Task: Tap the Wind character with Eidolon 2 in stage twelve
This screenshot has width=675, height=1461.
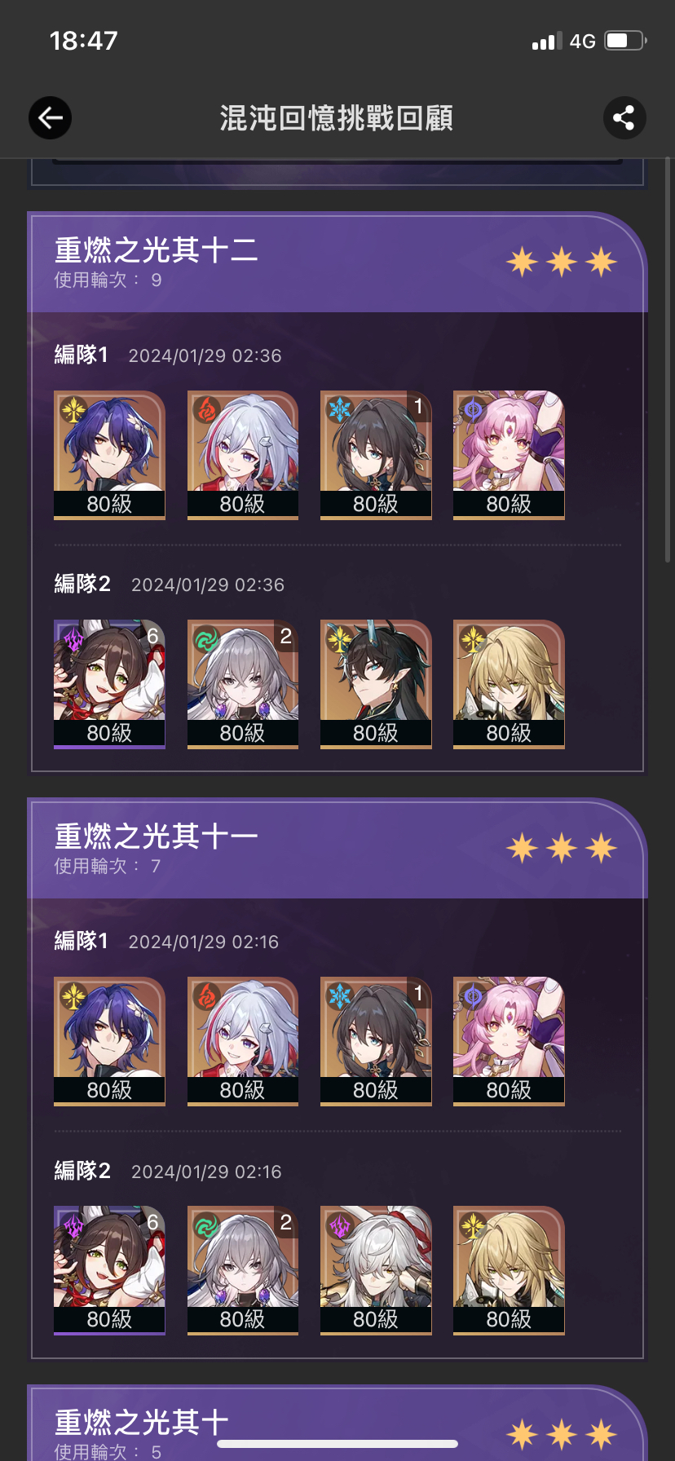Action: 243,684
